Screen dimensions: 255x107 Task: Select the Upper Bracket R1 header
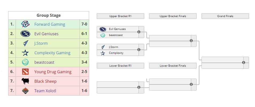pos(120,16)
